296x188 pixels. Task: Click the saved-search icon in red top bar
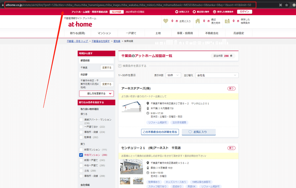tap(215, 12)
